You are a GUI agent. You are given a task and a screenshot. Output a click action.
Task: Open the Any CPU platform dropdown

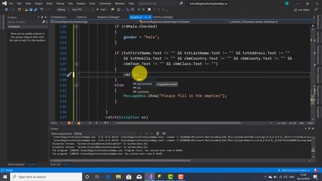[83, 10]
